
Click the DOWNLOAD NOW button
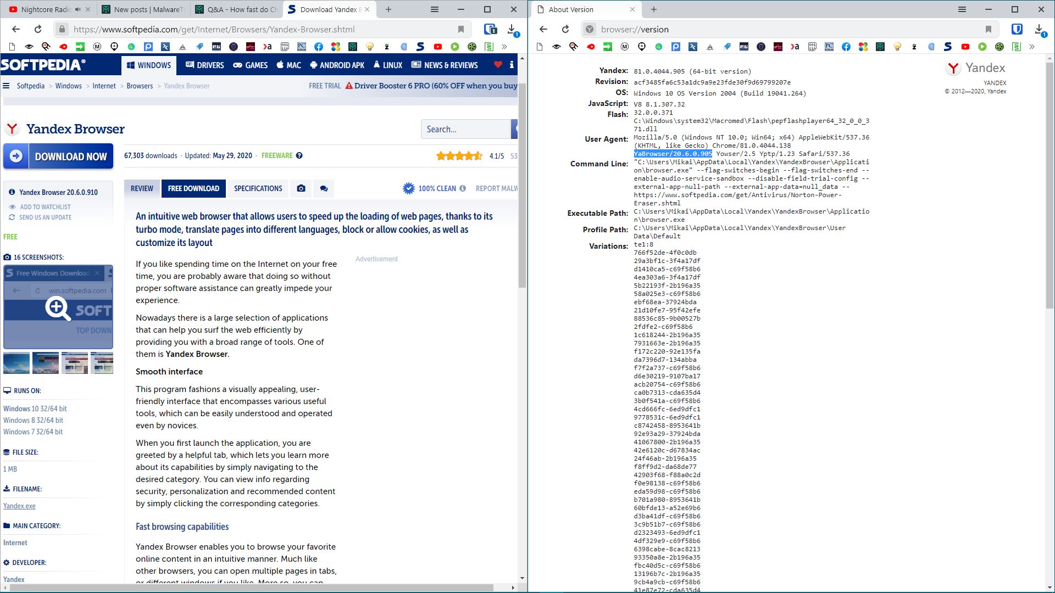58,156
